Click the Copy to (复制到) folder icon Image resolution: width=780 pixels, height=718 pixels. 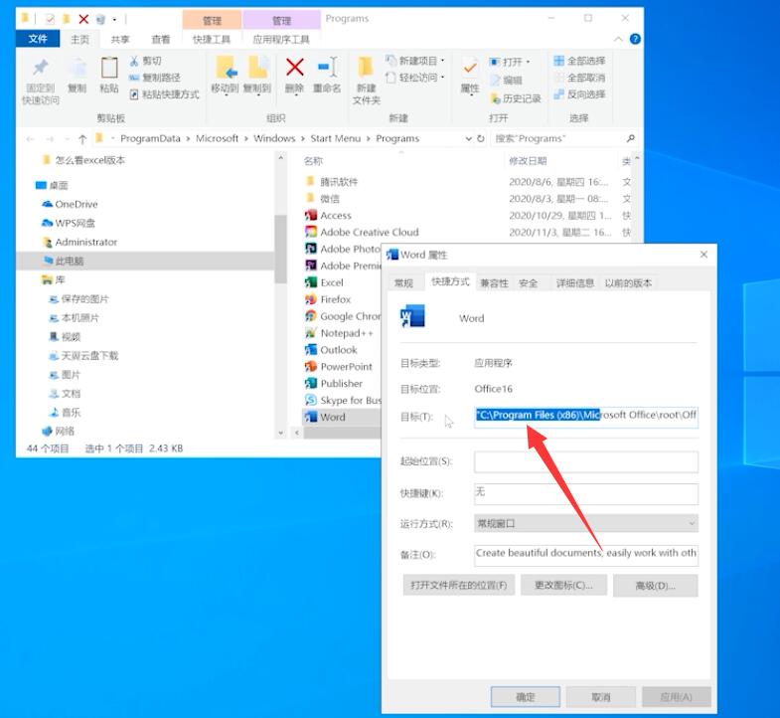click(x=258, y=68)
